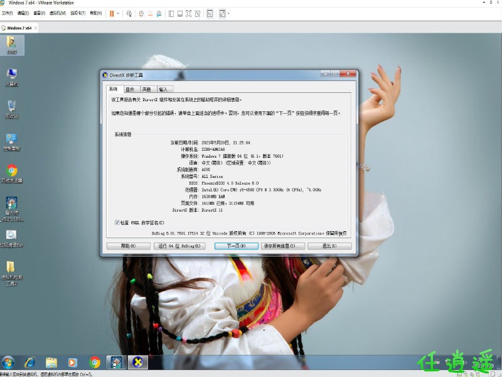This screenshot has height=377, width=502.
Task: Click the 退出(X) button
Action: click(329, 246)
